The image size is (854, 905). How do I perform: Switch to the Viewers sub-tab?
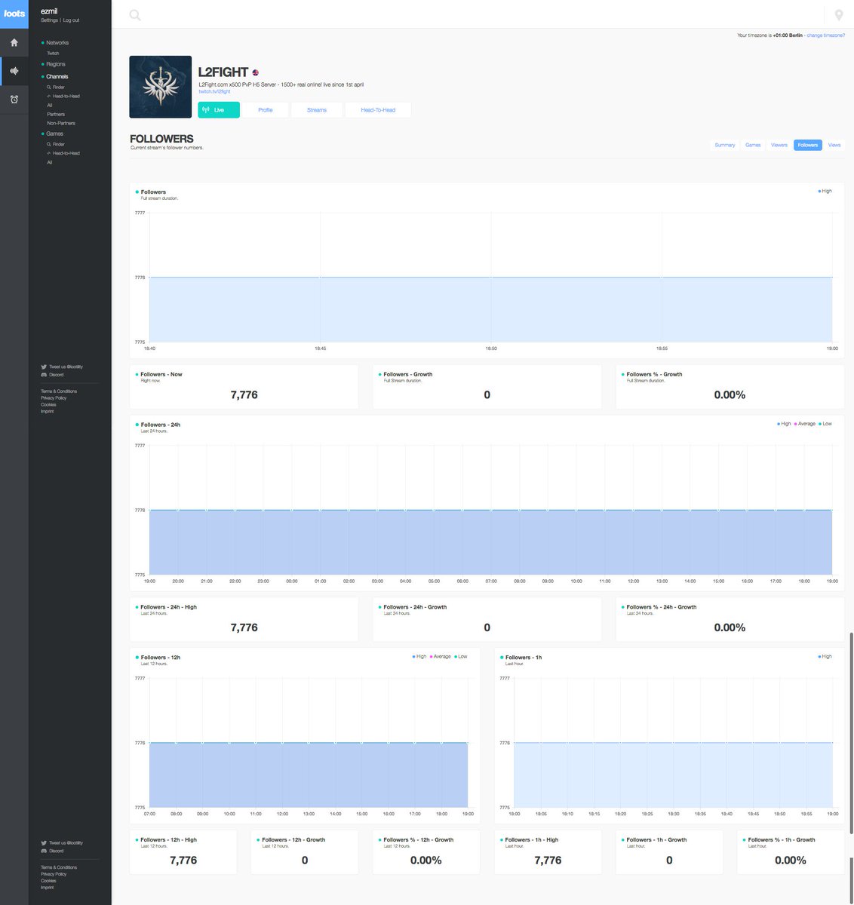point(779,145)
